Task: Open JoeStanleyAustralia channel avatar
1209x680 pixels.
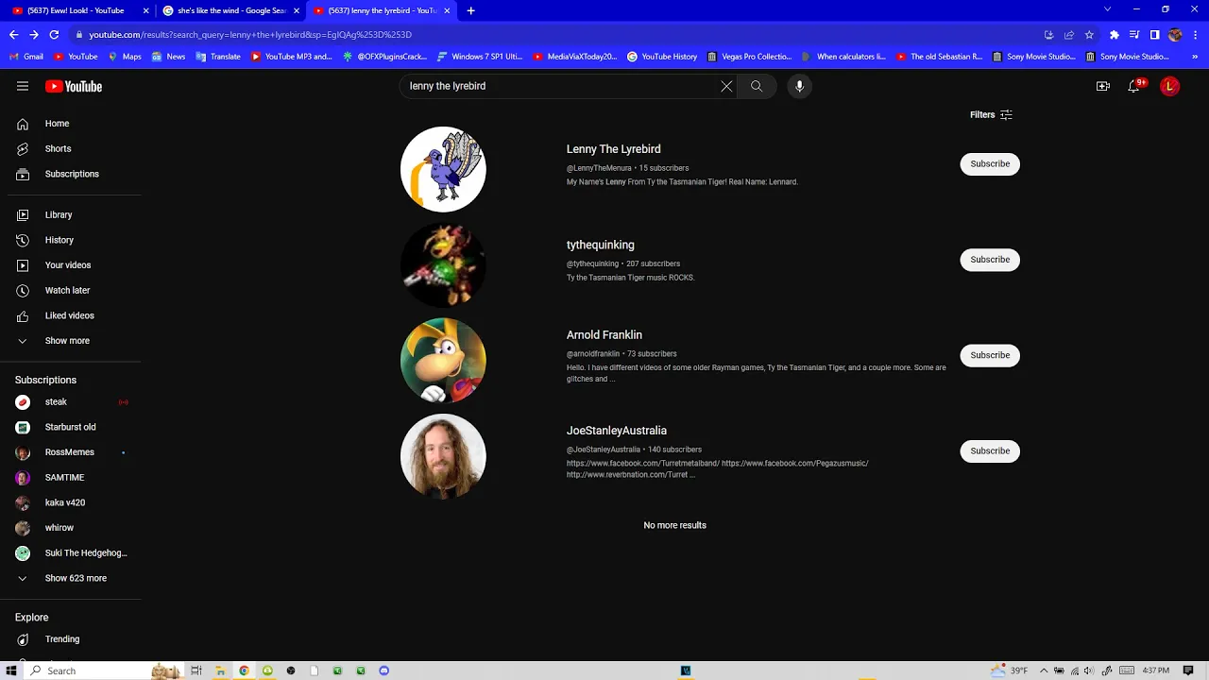Action: (x=443, y=455)
